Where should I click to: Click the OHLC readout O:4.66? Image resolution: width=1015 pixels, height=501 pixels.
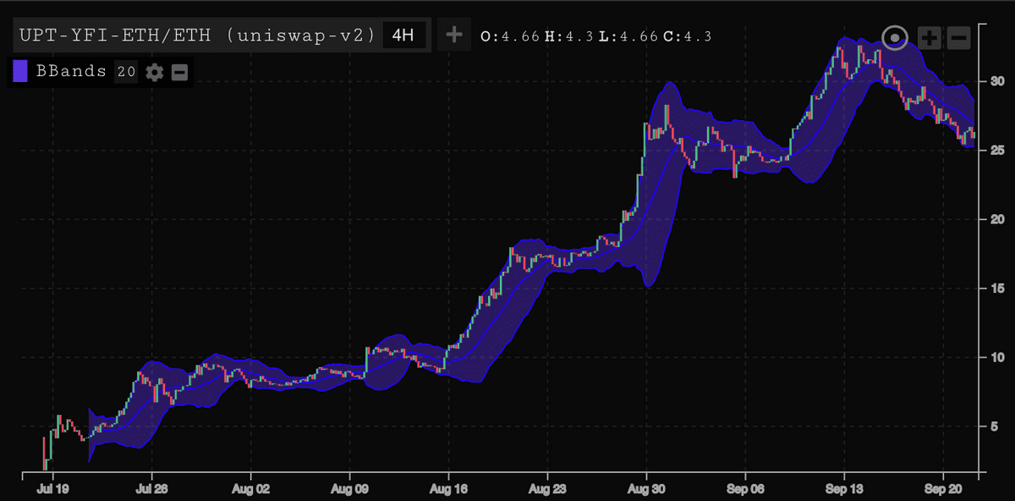(510, 36)
